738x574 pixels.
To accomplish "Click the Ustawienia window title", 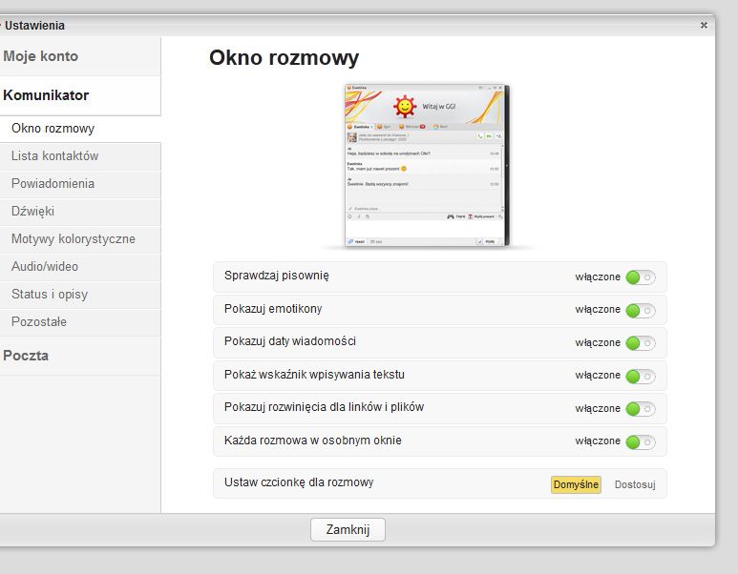I will [x=34, y=26].
